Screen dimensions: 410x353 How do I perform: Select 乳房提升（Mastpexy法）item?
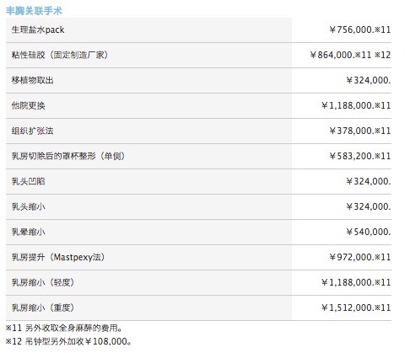[x=58, y=257]
